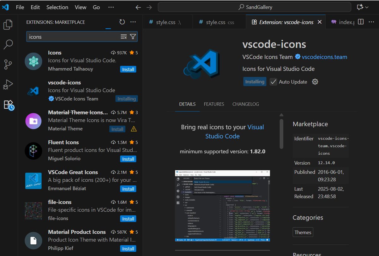Screen dimensions: 379x256
Task: Click the Material Theme Icons warning triangle
Action: point(134,129)
